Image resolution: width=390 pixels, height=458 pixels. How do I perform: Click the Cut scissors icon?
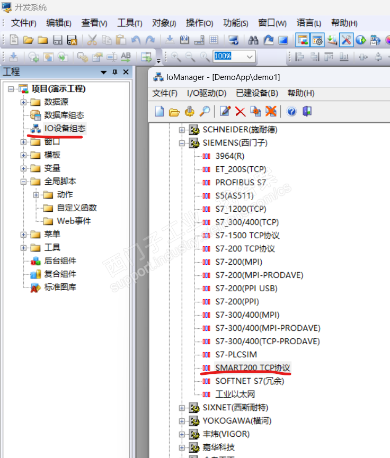point(92,40)
